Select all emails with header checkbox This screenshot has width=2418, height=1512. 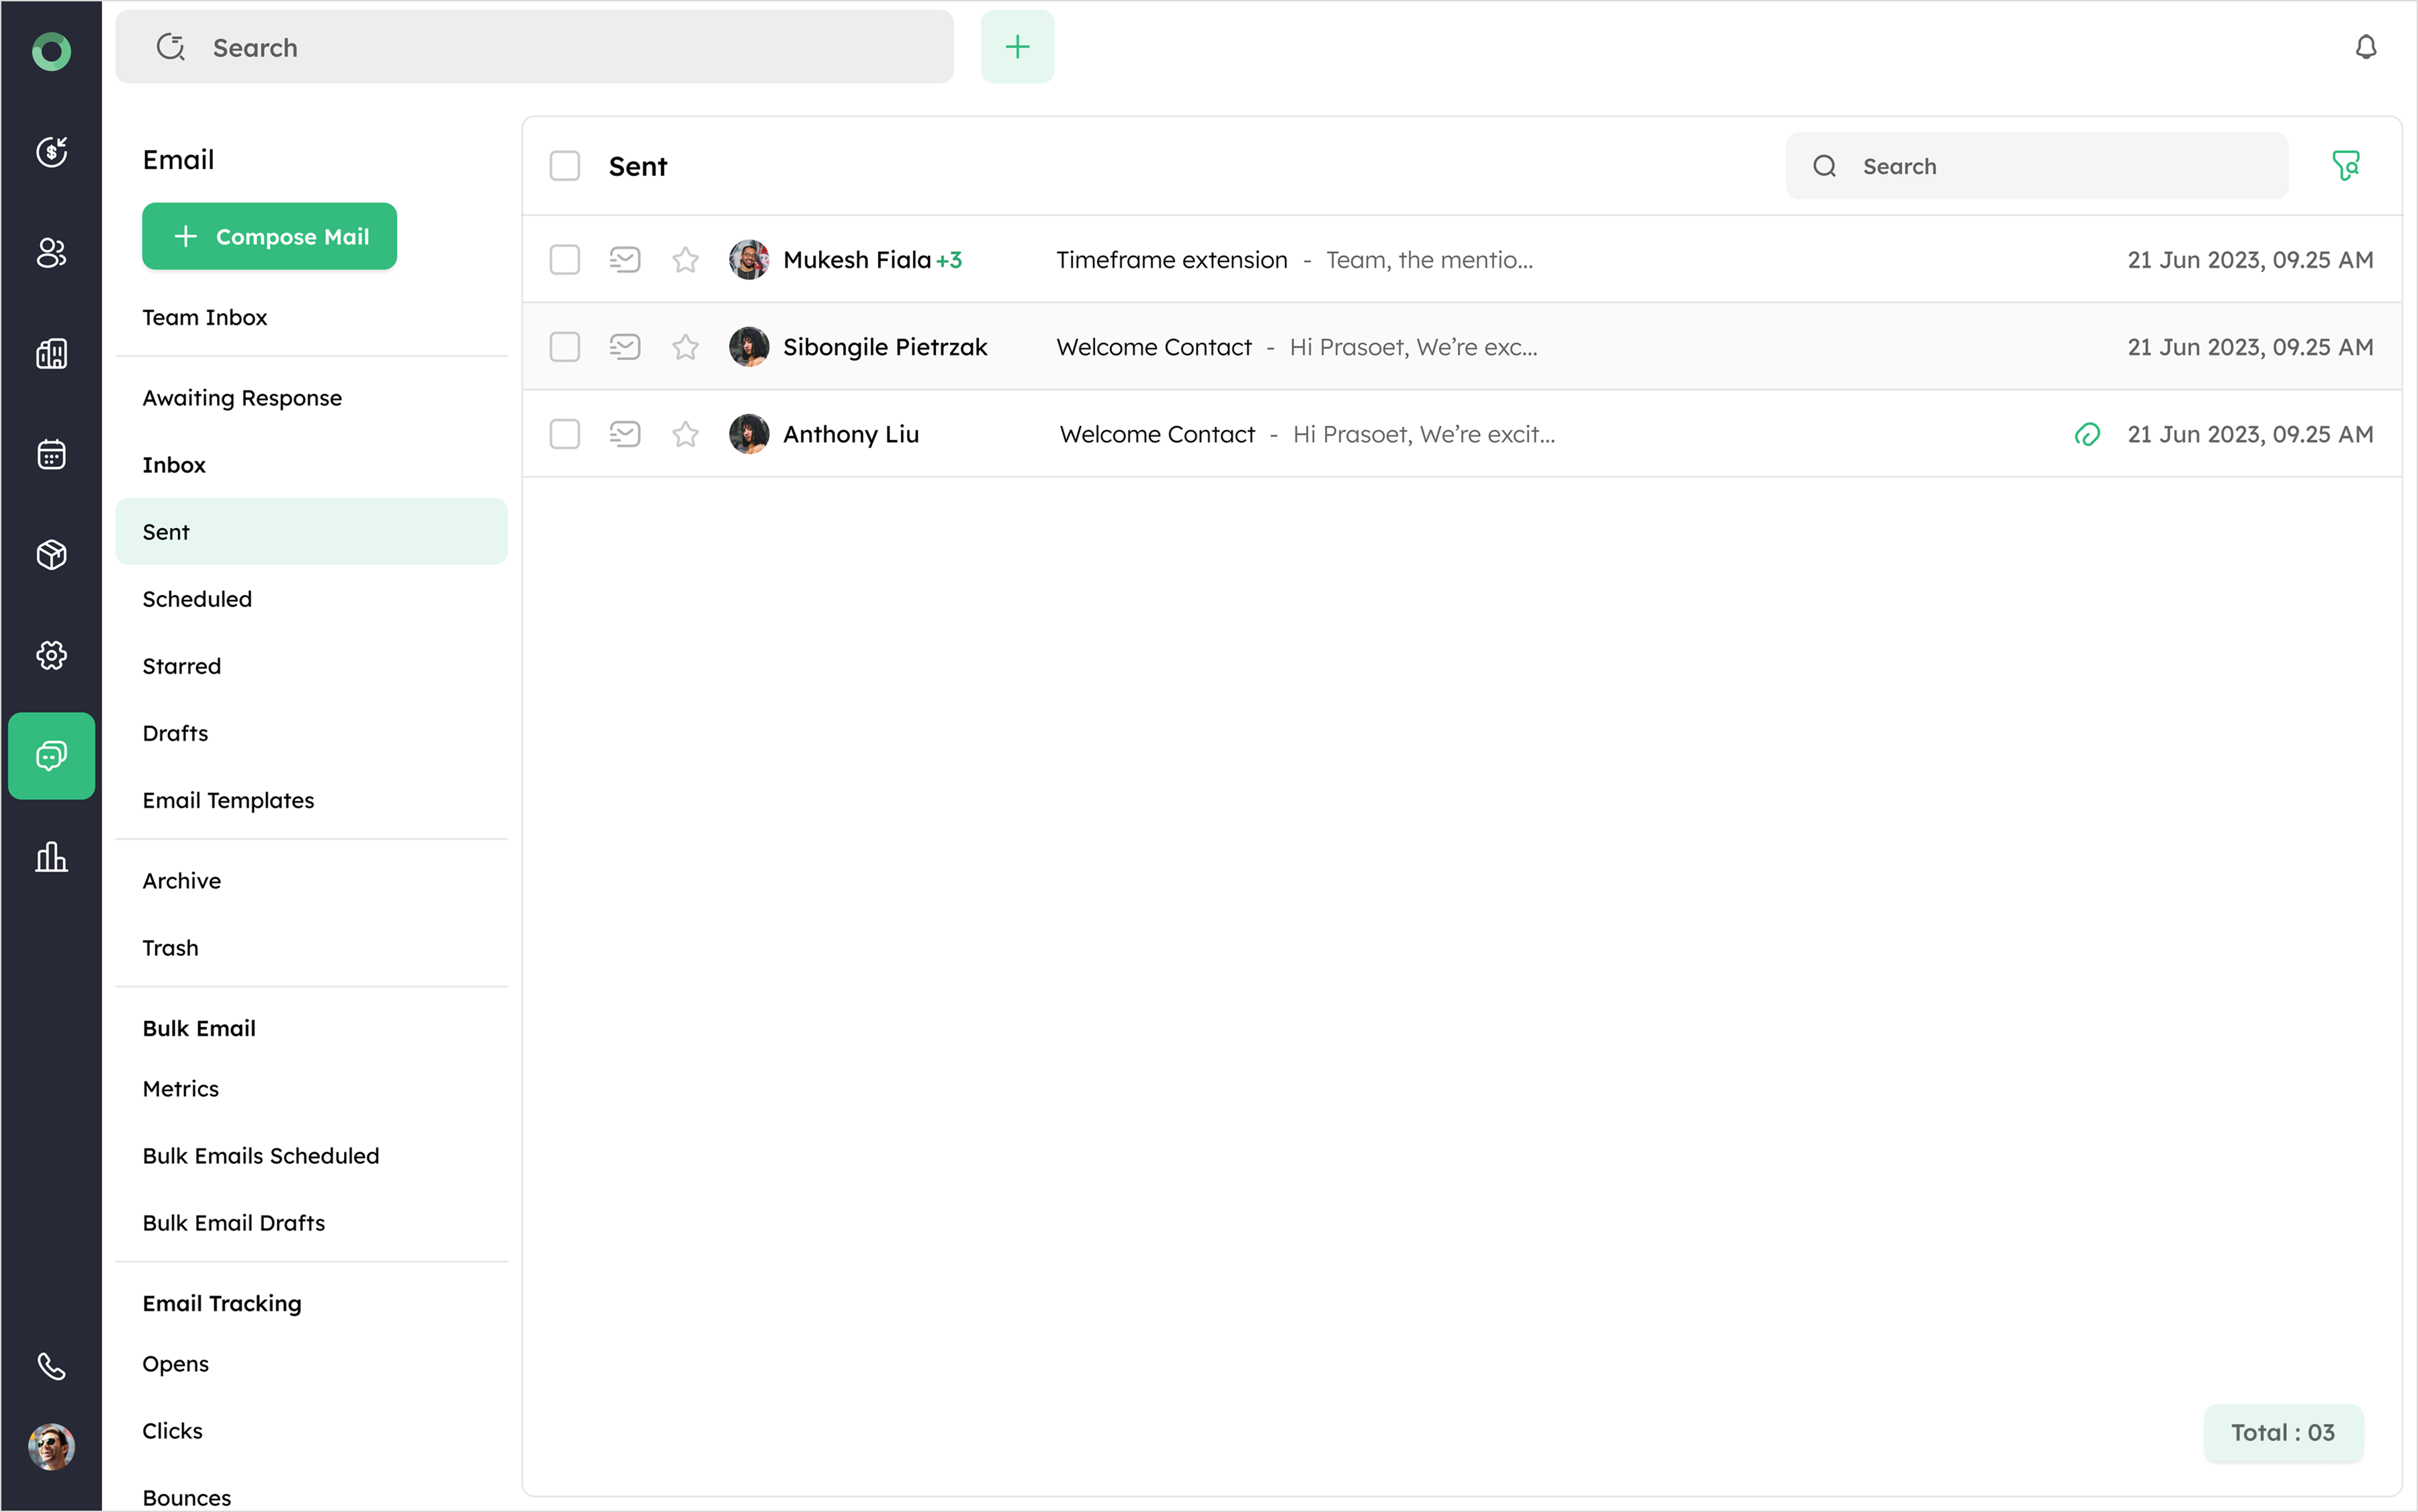pyautogui.click(x=565, y=166)
